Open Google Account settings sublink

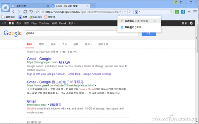coord(97,74)
